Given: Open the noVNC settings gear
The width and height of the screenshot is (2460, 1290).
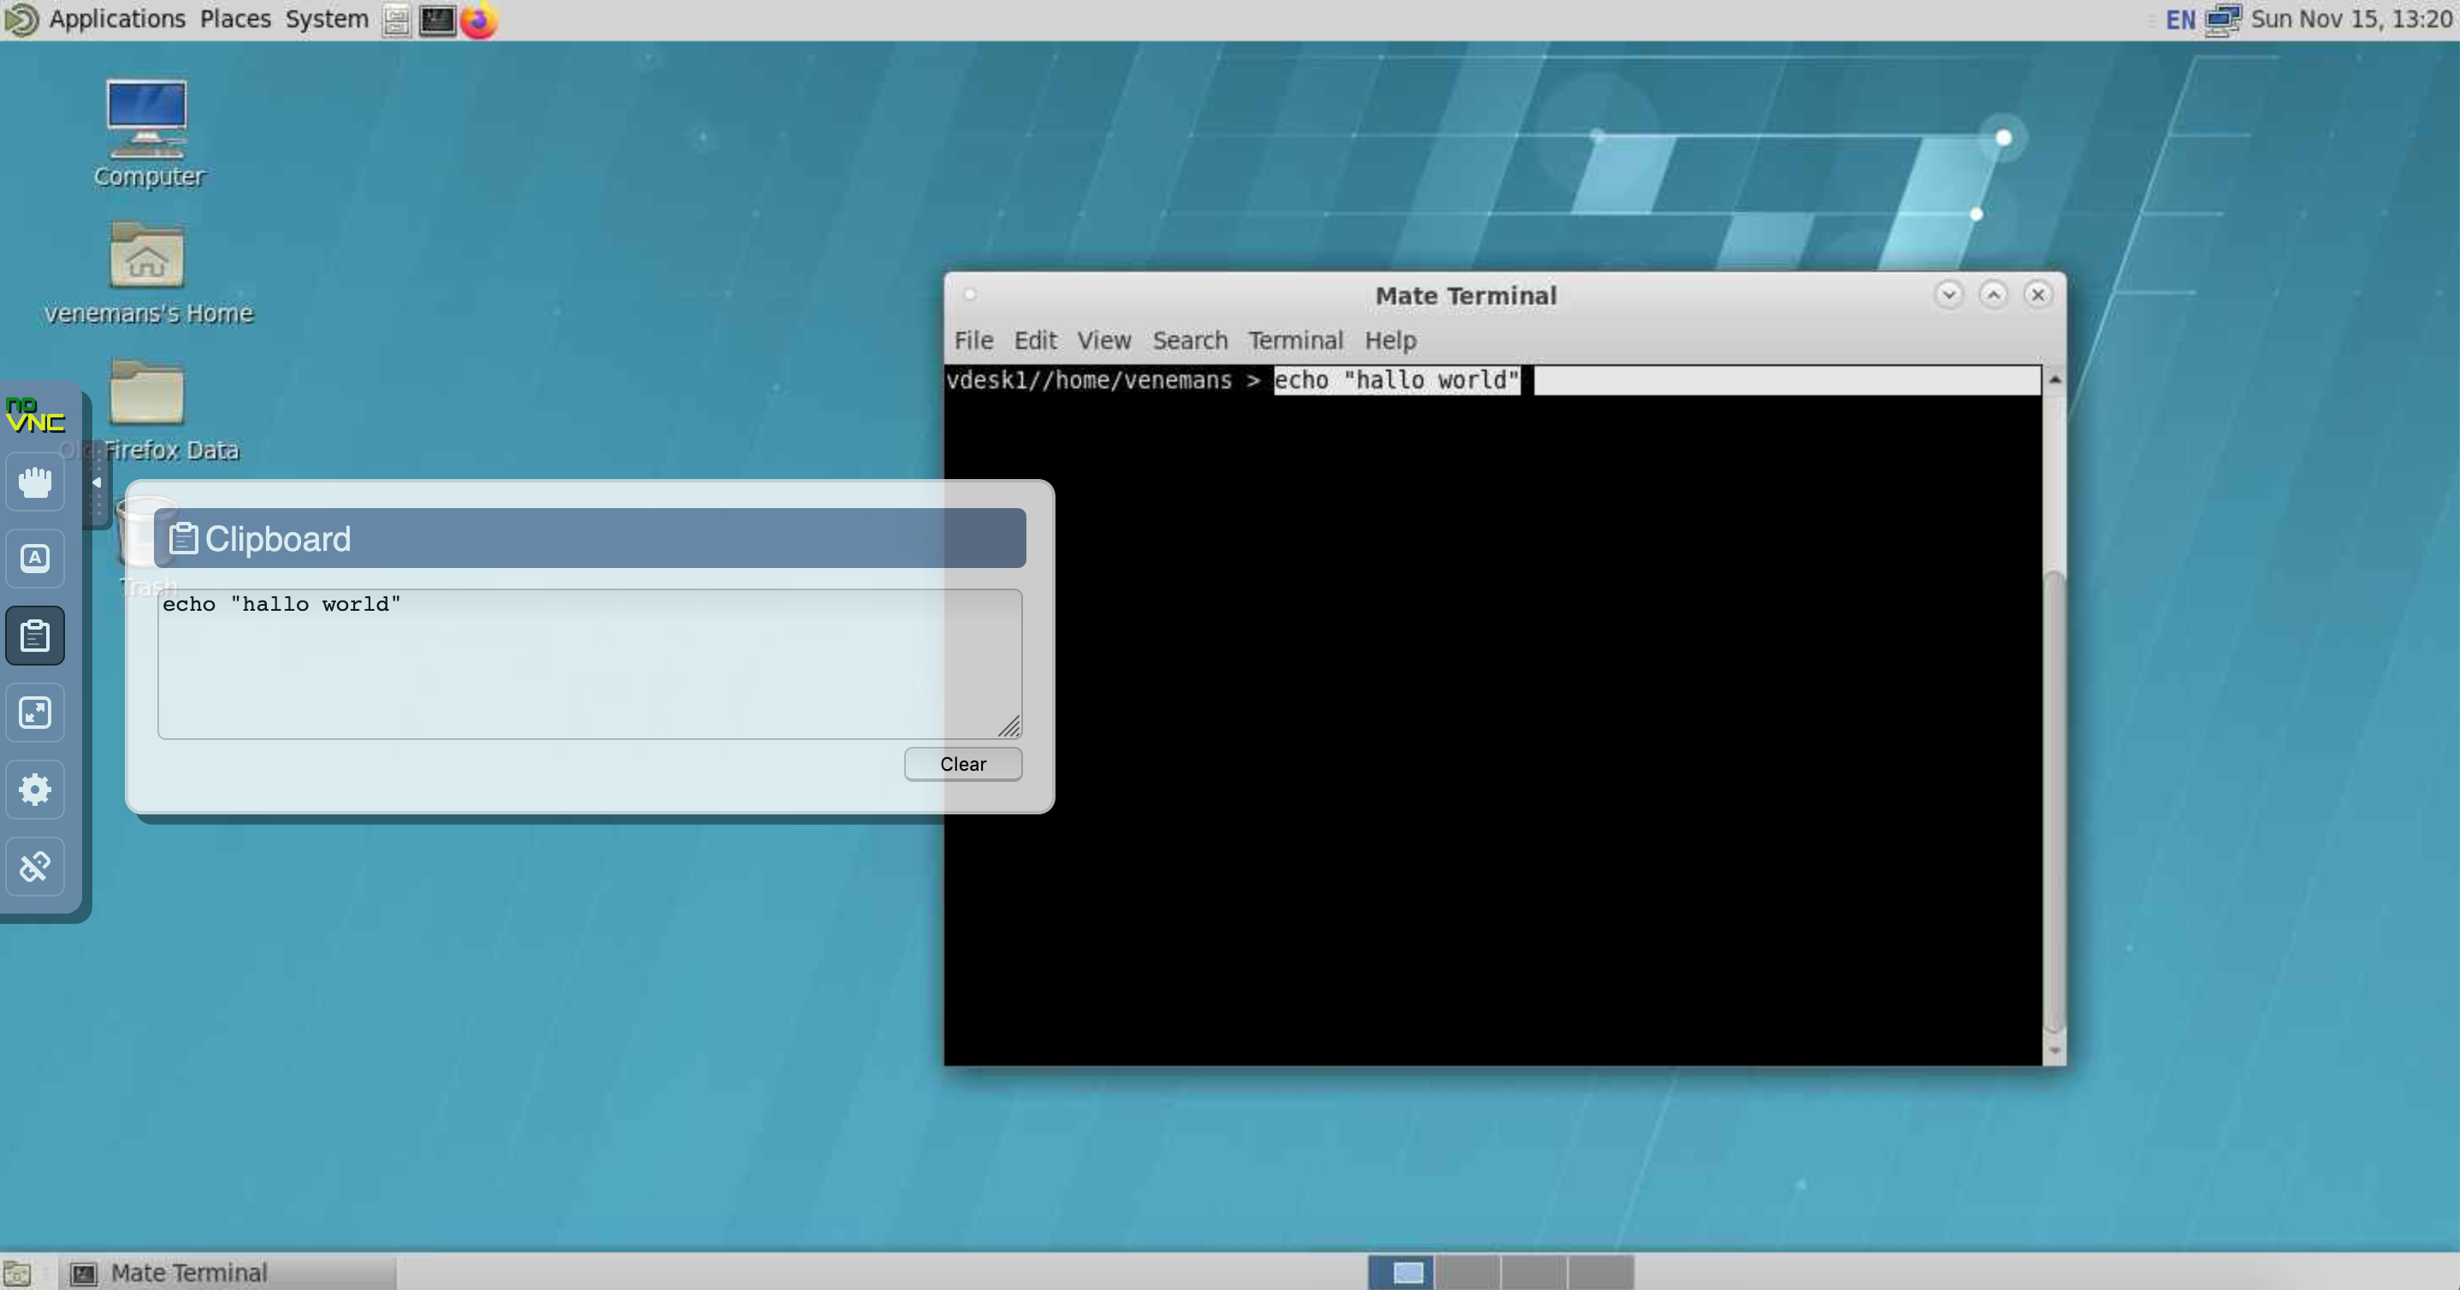Looking at the screenshot, I should (x=35, y=789).
